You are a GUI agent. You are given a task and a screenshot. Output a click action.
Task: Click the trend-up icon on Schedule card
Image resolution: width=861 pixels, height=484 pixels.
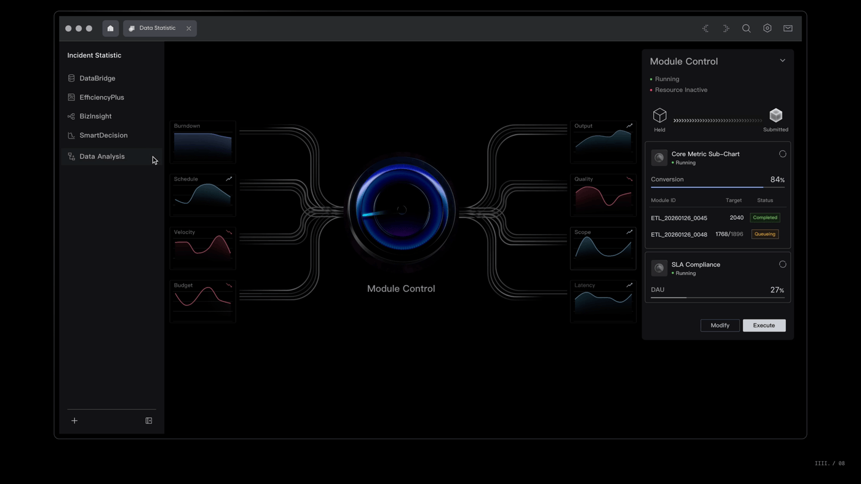point(229,179)
